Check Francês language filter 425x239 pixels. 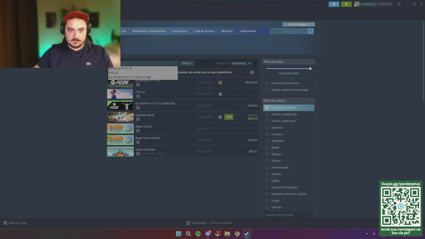pos(267,207)
